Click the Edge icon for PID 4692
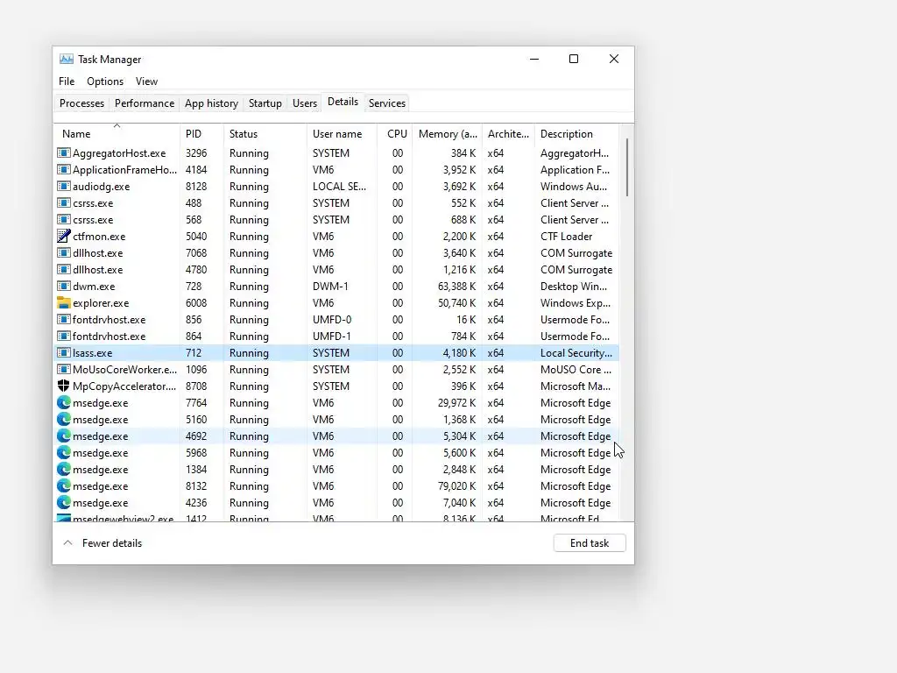The image size is (897, 673). (63, 436)
